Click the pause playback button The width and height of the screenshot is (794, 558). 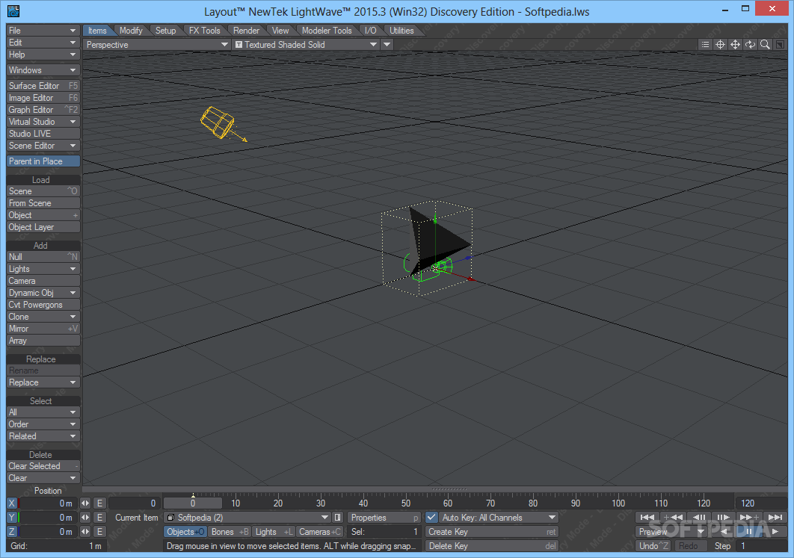click(749, 532)
